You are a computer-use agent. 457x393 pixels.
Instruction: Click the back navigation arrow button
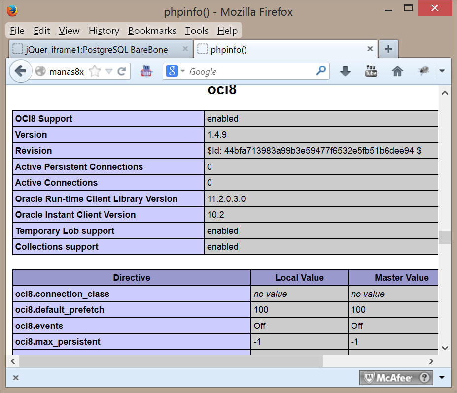pyautogui.click(x=20, y=71)
